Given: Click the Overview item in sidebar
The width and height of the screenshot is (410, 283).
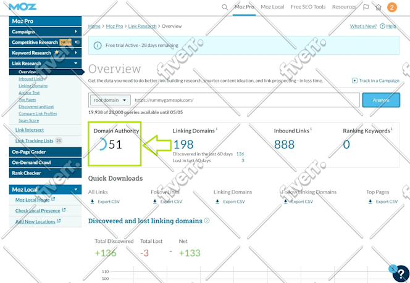Looking at the screenshot, I should pos(27,72).
